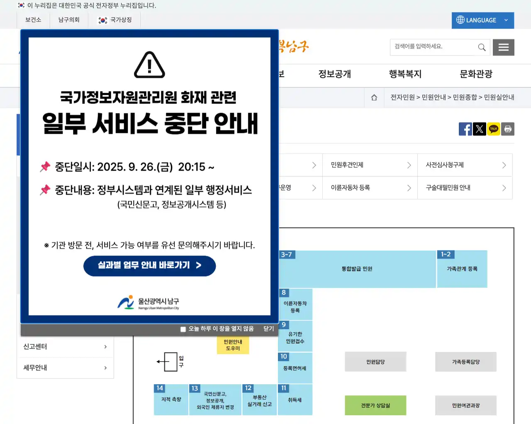The image size is (531, 424).
Task: Open the 이륜자동차 등록 tab page
Action: 351,188
